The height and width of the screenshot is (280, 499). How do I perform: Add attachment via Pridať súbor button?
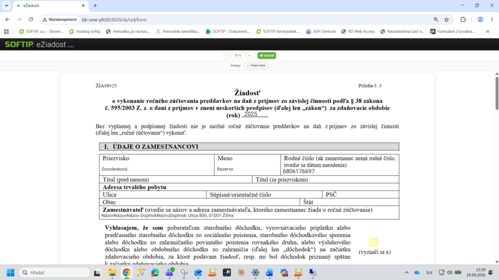tap(256, 66)
